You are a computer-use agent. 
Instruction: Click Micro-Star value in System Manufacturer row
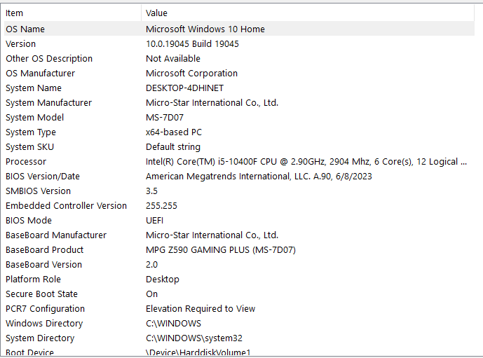[212, 103]
